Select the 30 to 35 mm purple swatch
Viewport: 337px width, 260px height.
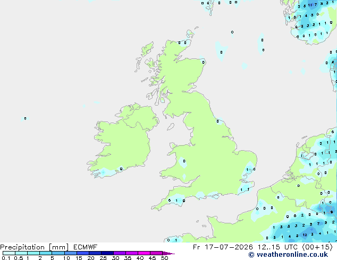pos(119,253)
